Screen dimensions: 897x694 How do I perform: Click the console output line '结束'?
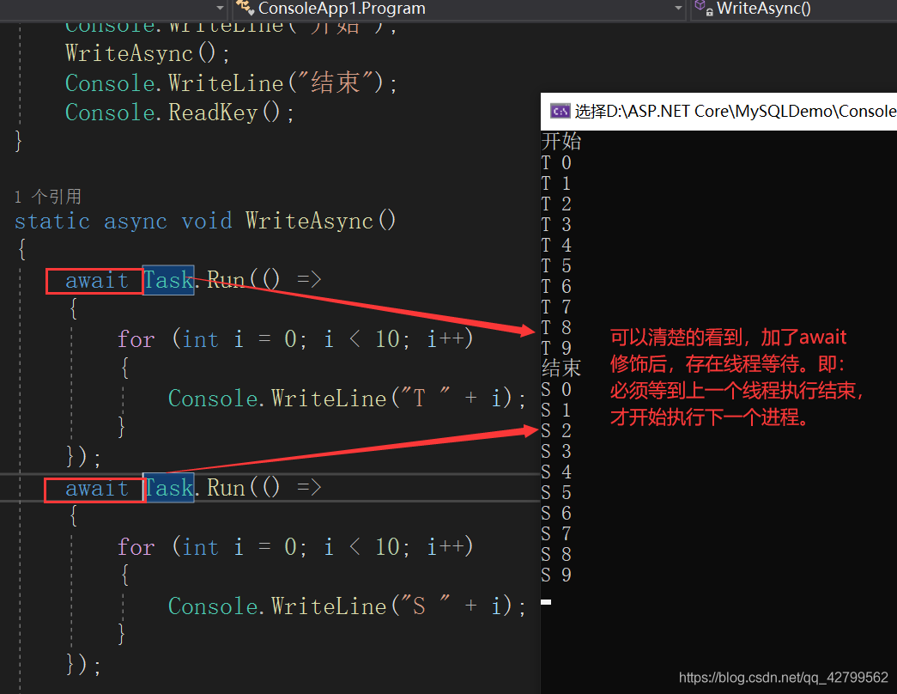pyautogui.click(x=561, y=368)
